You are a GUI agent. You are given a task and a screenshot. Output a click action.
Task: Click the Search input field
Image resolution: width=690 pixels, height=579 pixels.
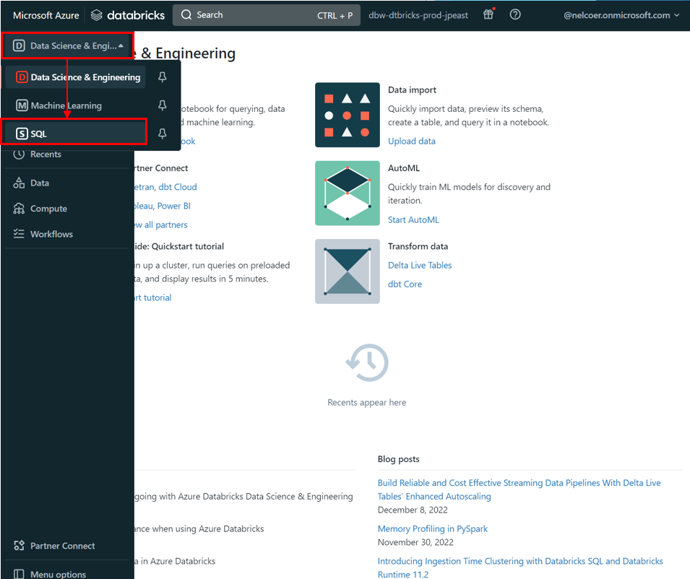pos(266,15)
